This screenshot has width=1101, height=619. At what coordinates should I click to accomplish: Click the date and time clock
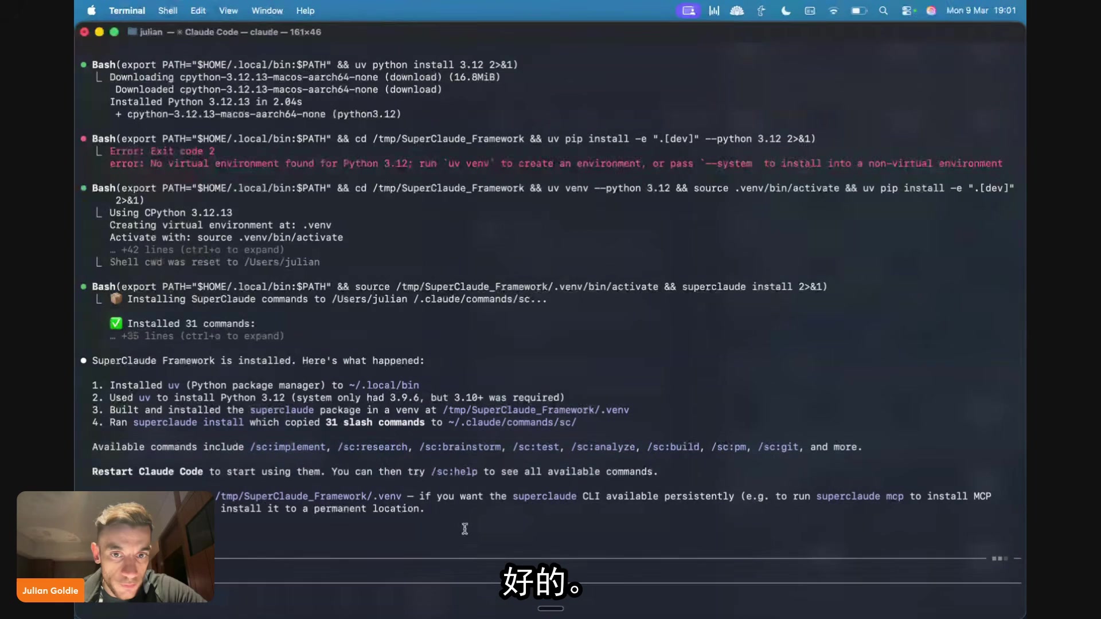coord(981,10)
